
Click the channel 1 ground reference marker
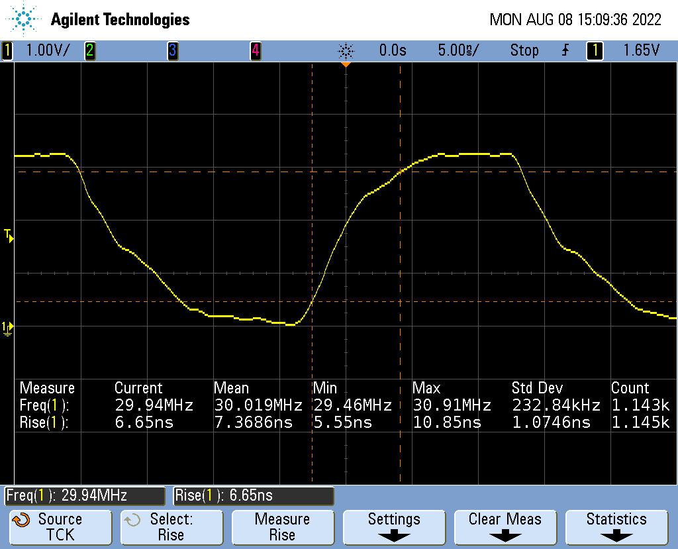pyautogui.click(x=8, y=327)
